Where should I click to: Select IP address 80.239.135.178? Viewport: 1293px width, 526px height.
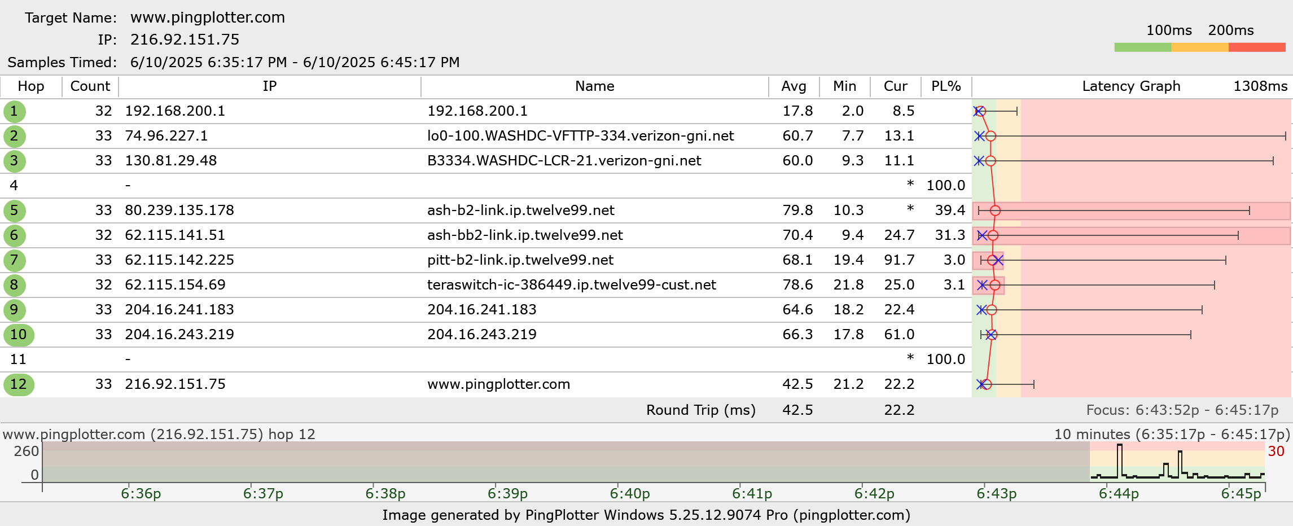tap(179, 211)
